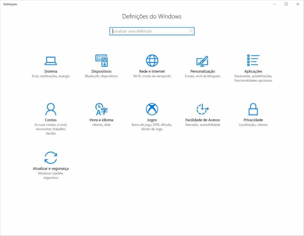Screen dimensions: 304x236
Task: Click the "Narrador, acessibilidade" description
Action: coord(203,125)
